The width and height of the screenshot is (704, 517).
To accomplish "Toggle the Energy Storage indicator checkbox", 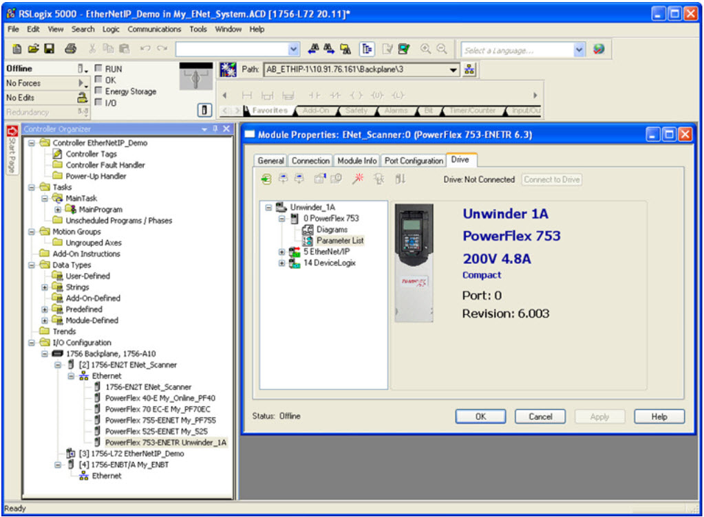I will coord(98,91).
